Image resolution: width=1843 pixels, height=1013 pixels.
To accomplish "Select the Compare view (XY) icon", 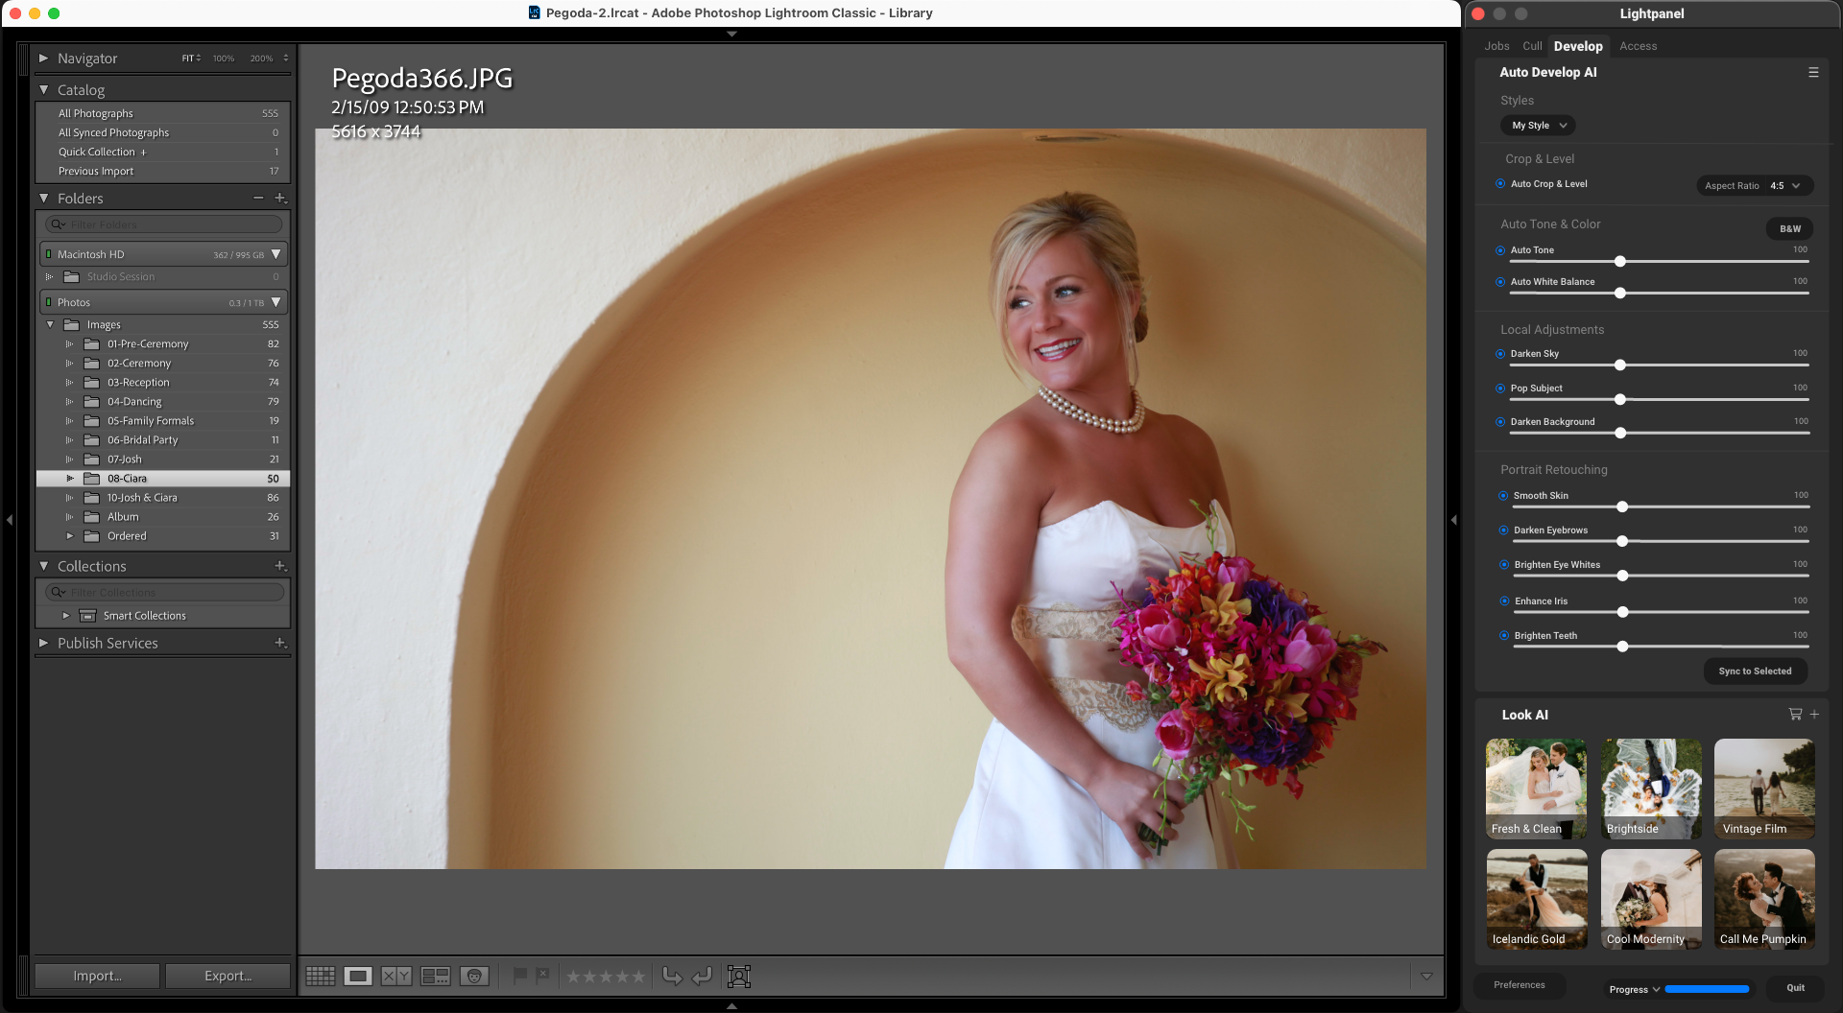I will pyautogui.click(x=395, y=976).
